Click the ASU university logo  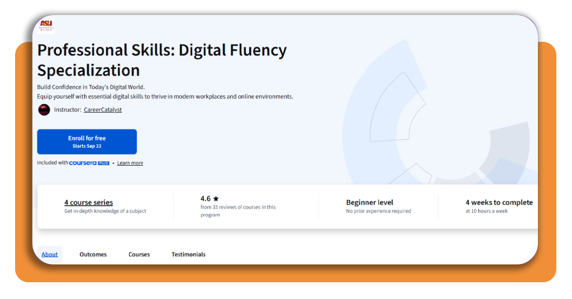pos(46,25)
